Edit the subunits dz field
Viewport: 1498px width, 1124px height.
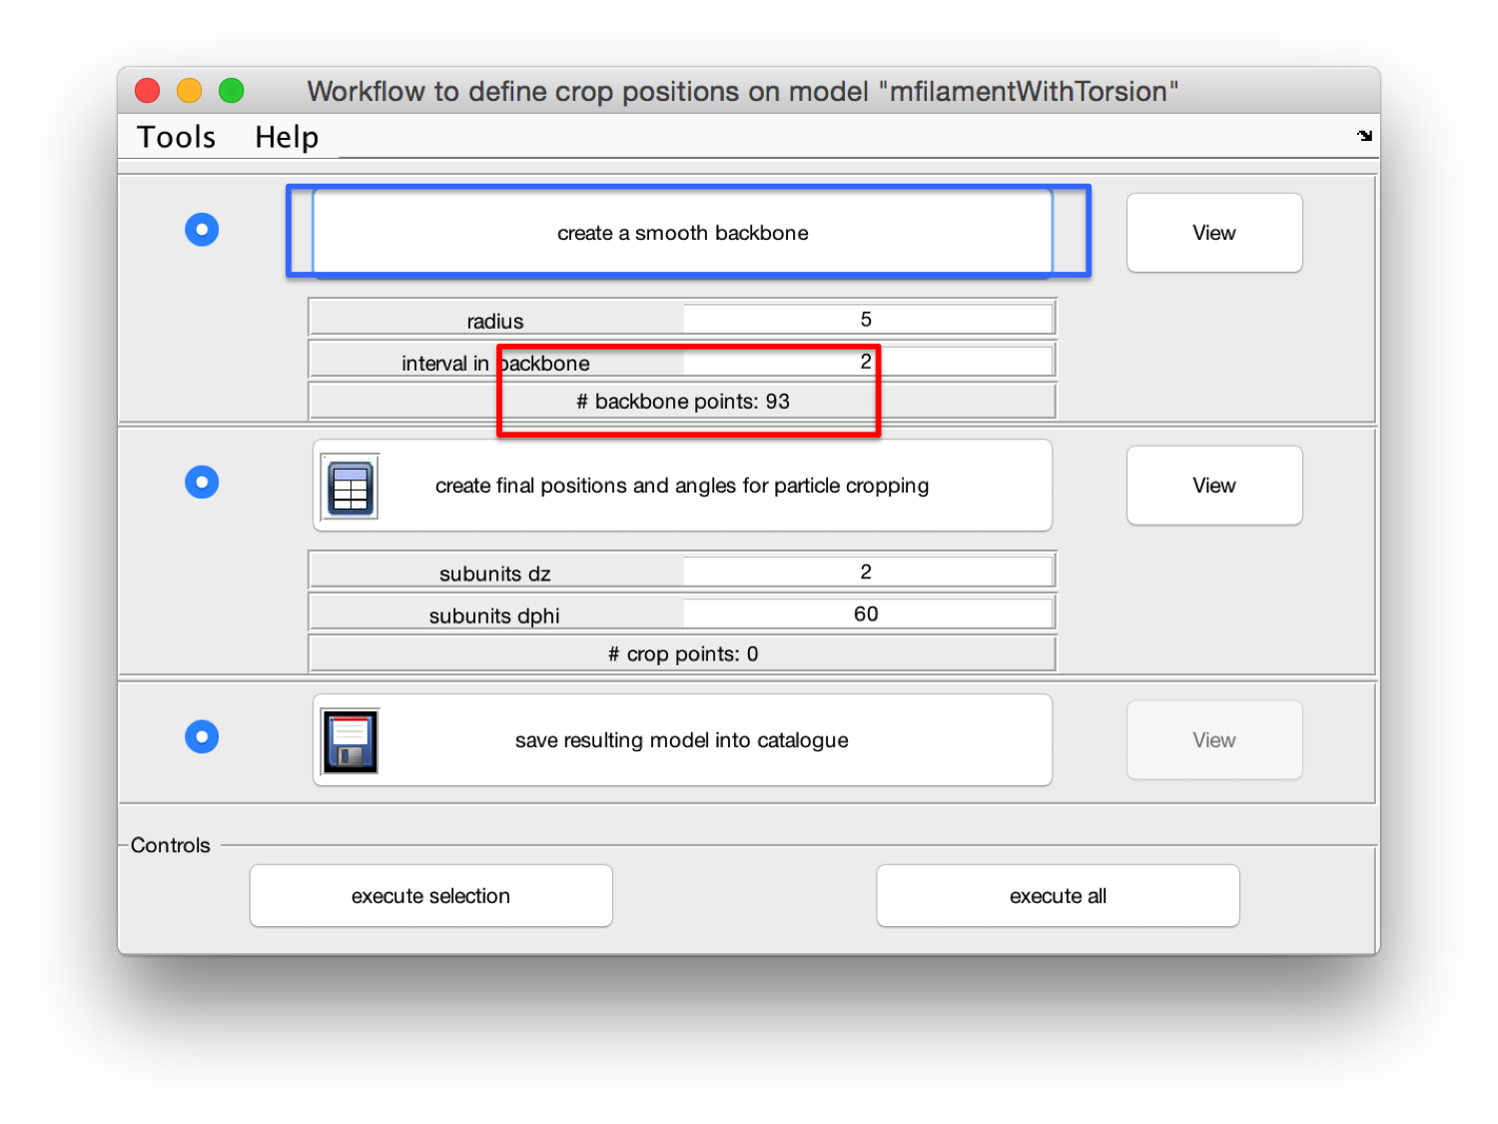click(867, 571)
